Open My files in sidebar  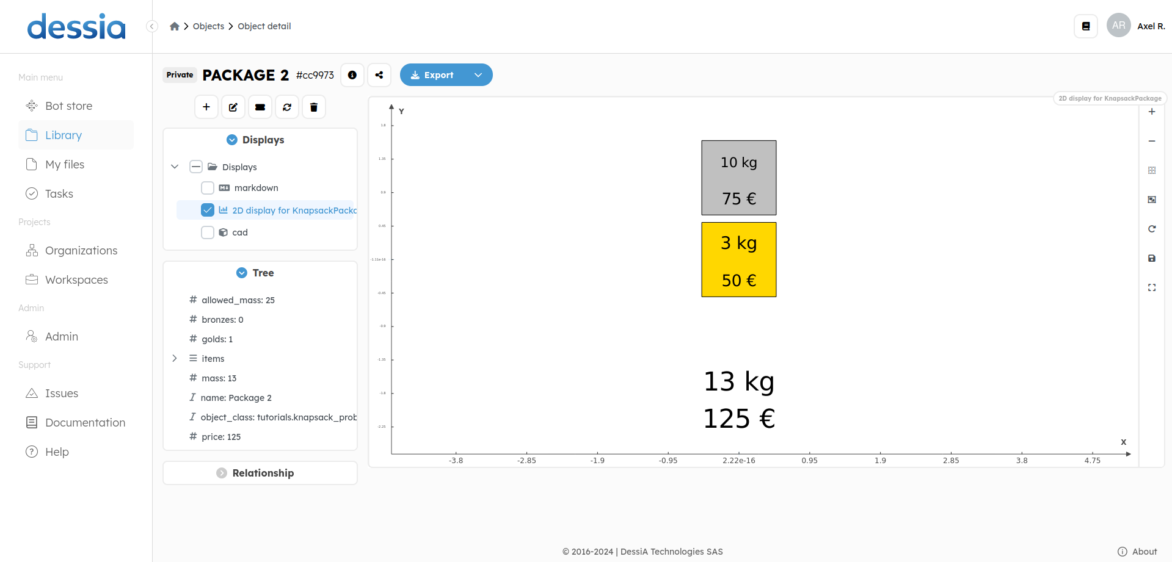pos(76,165)
